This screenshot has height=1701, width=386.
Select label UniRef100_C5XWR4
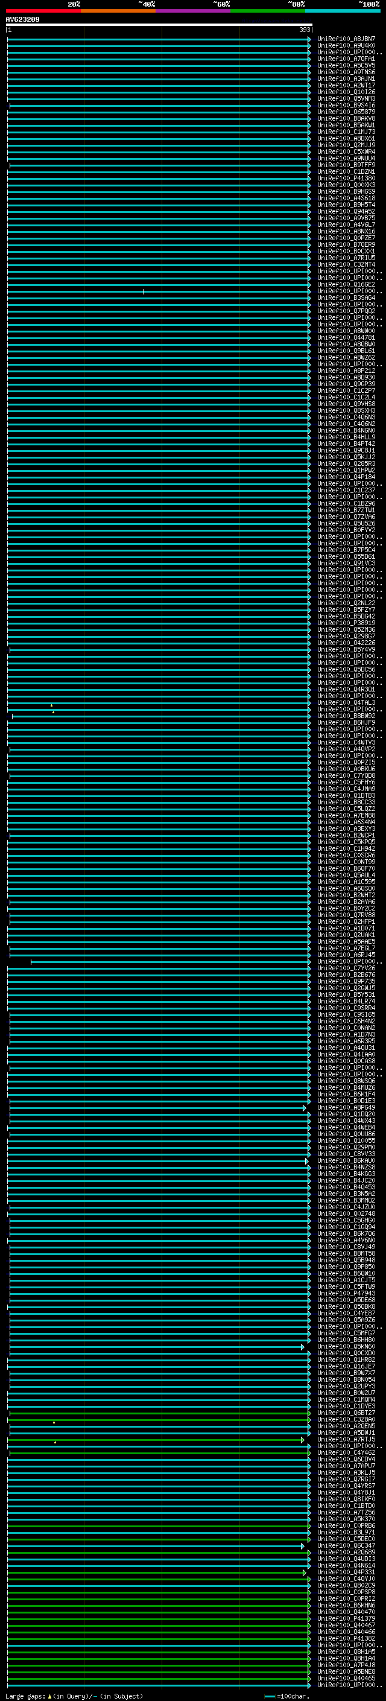click(x=346, y=152)
